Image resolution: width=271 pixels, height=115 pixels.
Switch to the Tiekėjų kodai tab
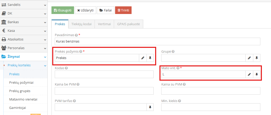pyautogui.click(x=81, y=24)
